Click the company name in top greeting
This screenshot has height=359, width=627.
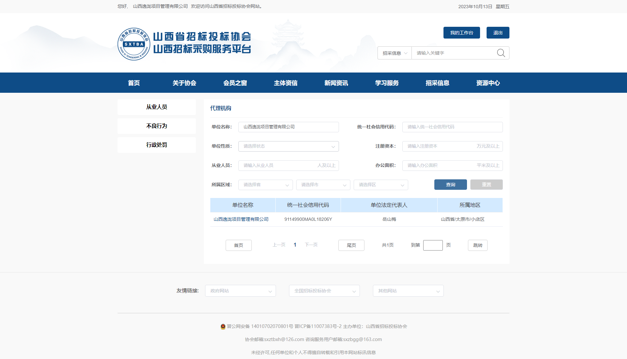[x=160, y=6]
